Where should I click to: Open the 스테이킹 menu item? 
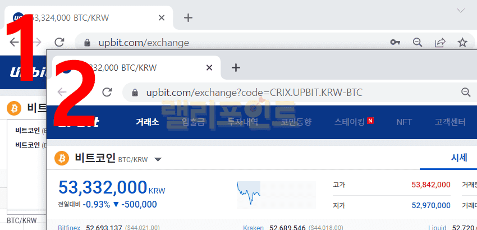(349, 122)
